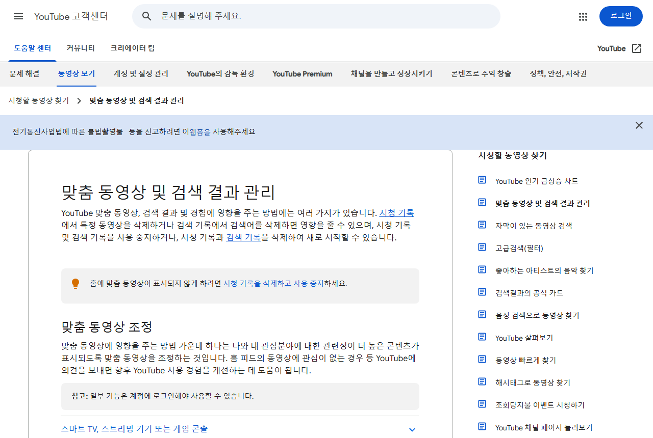Open sidebar link 해시태그로 동영상 찾기
653x438 pixels.
coord(533,382)
